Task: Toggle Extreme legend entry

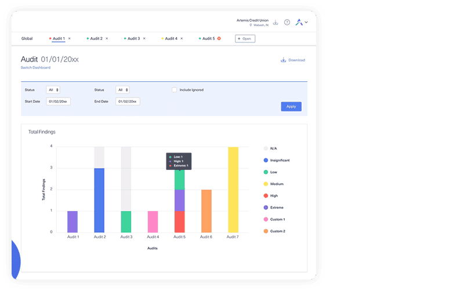Action: pyautogui.click(x=273, y=208)
